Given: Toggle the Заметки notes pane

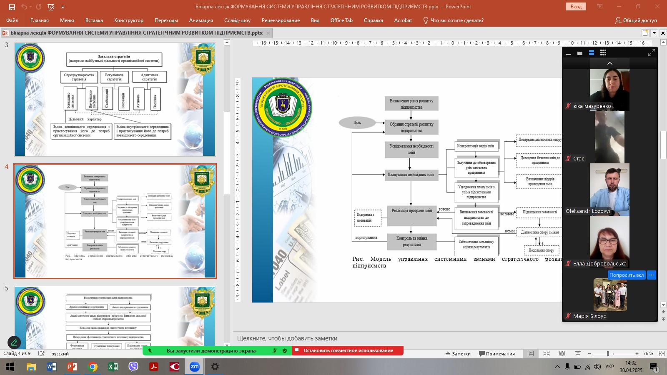Looking at the screenshot, I should 458,354.
